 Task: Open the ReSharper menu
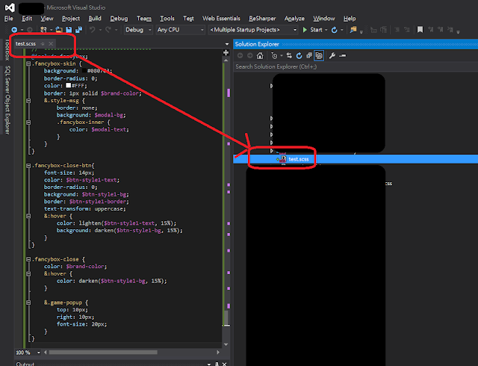click(262, 19)
